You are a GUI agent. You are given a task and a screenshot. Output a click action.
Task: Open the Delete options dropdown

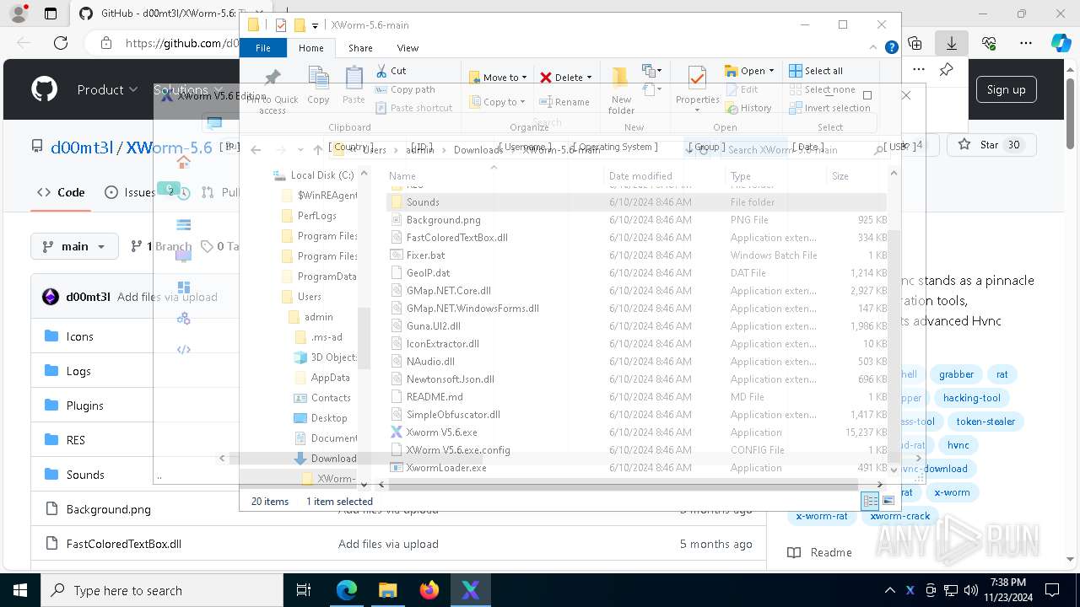589,78
